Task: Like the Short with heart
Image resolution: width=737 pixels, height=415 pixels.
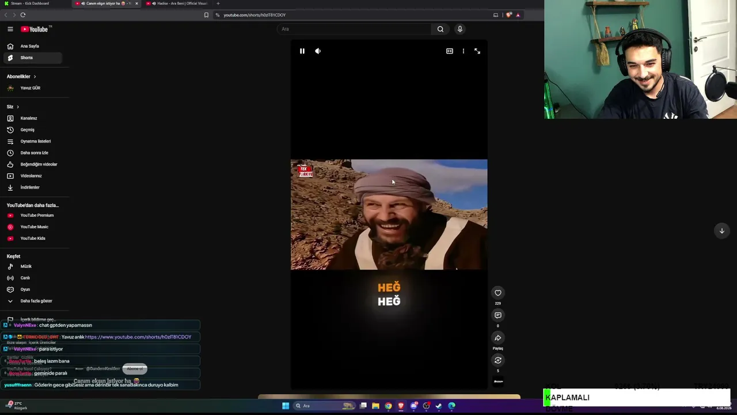Action: coord(498,293)
